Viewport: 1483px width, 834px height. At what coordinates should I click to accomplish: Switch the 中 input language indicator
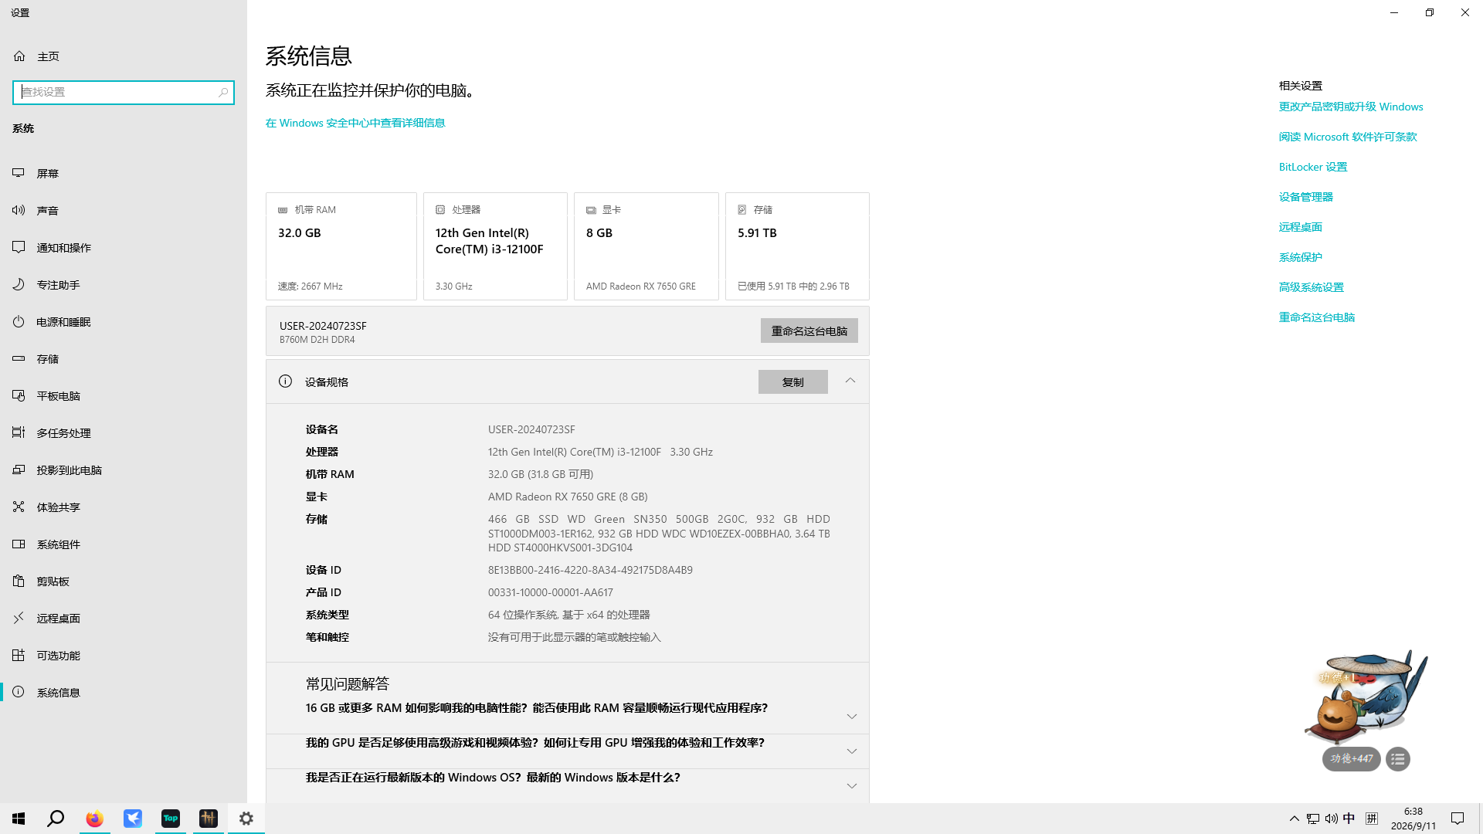(x=1349, y=819)
